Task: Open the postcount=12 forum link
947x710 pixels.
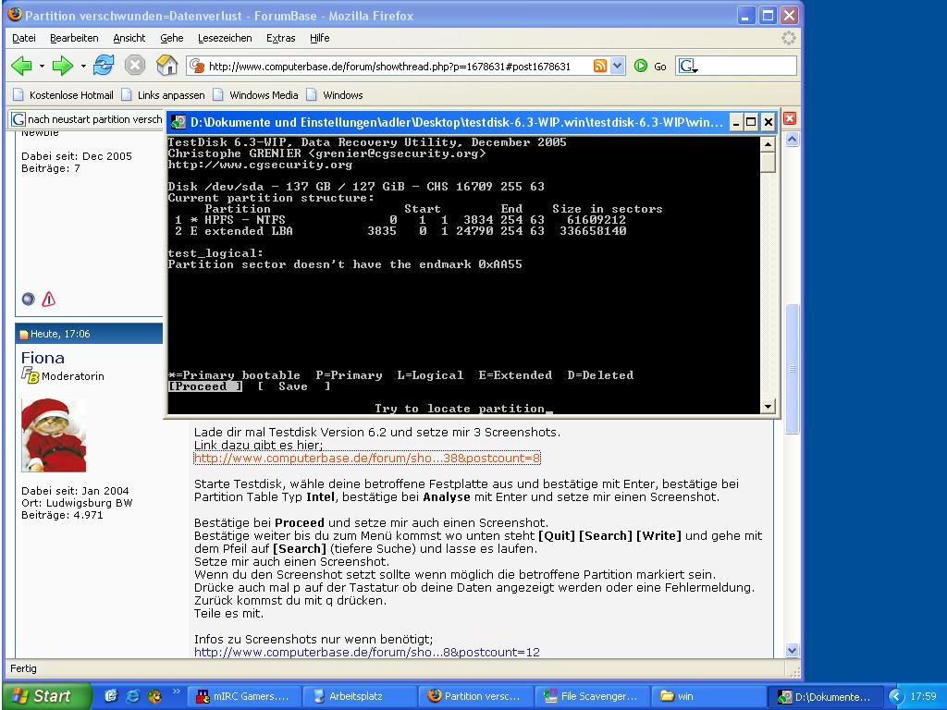Action: coord(366,653)
